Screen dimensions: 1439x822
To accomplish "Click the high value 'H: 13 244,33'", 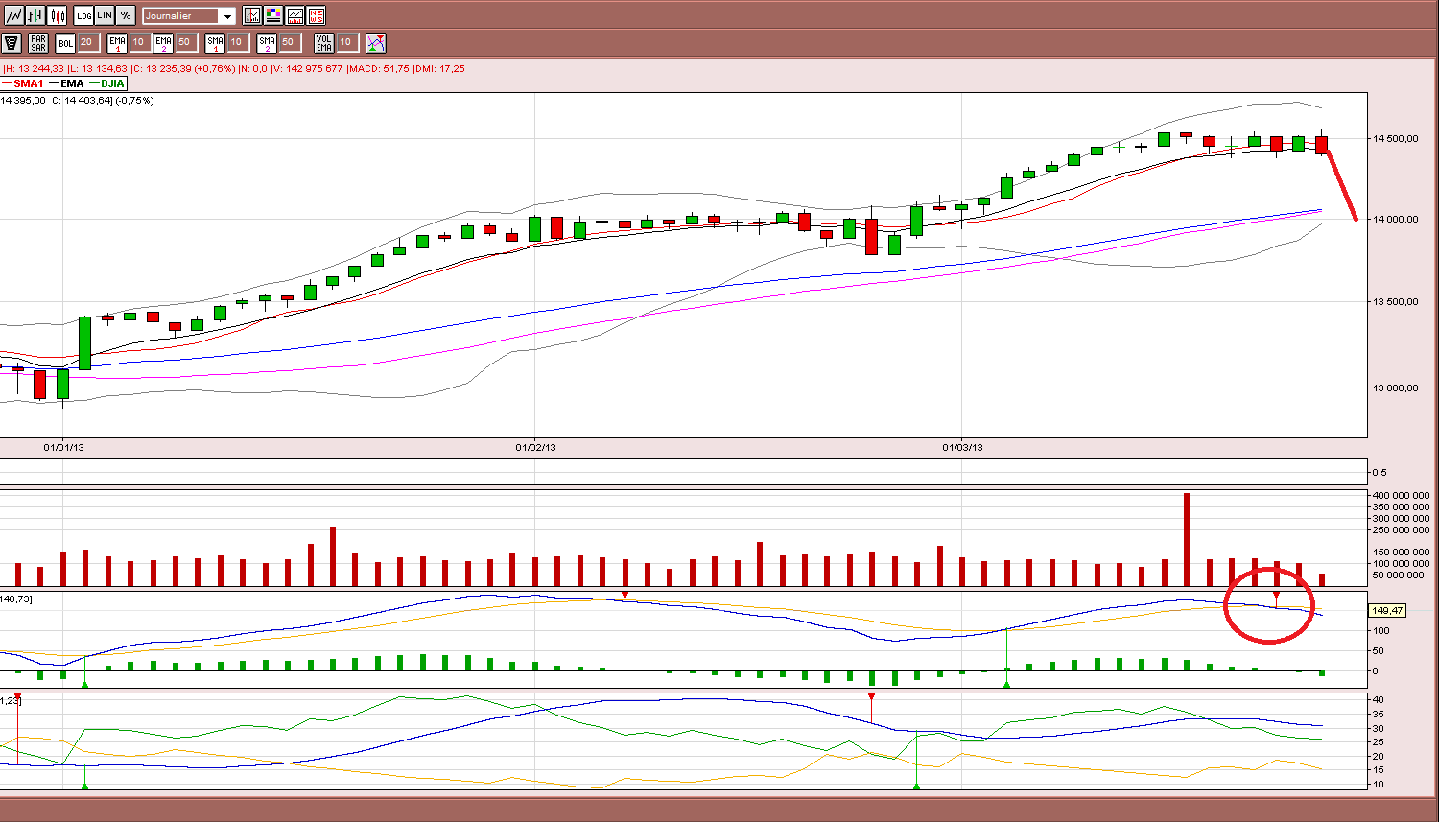I will [x=35, y=69].
